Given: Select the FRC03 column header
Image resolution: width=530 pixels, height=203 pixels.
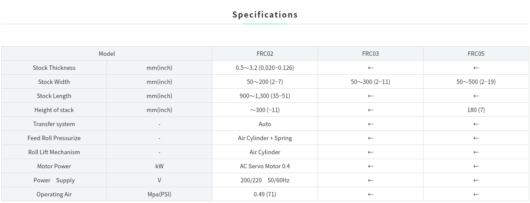Looking at the screenshot, I should click(x=370, y=54).
